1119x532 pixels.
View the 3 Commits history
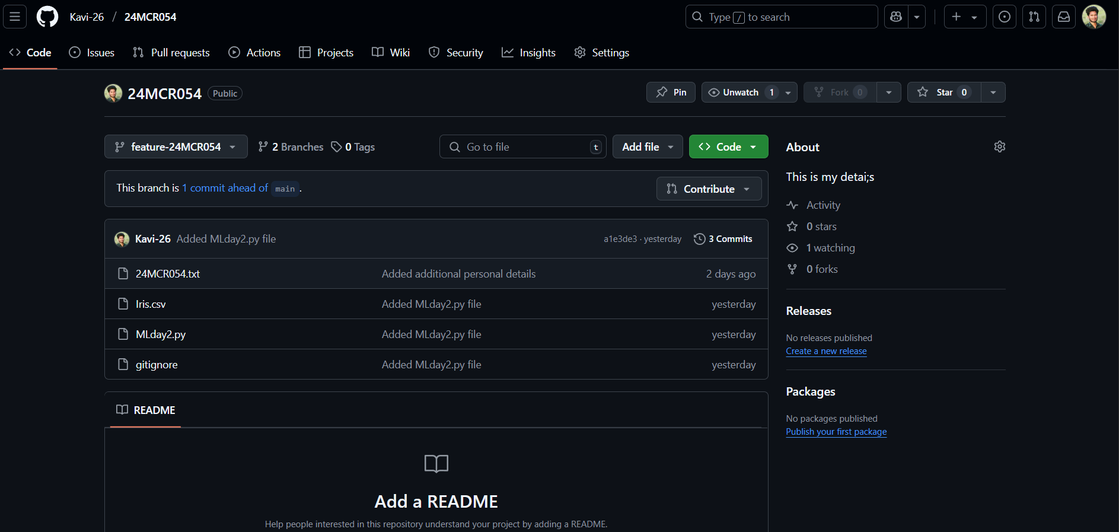(723, 239)
